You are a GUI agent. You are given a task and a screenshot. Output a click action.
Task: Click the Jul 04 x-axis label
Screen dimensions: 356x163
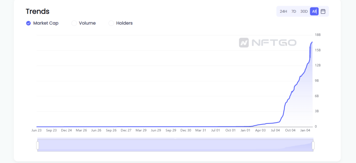(275, 130)
